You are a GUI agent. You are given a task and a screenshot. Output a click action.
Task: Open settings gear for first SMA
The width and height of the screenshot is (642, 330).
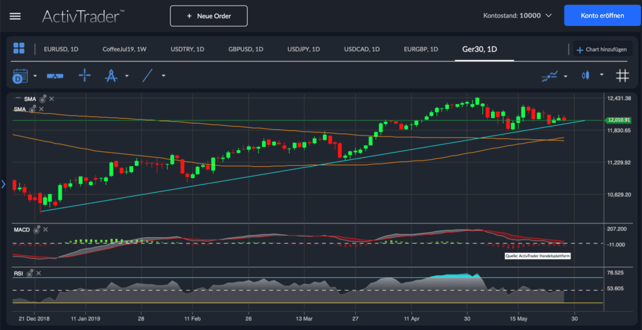(x=43, y=98)
